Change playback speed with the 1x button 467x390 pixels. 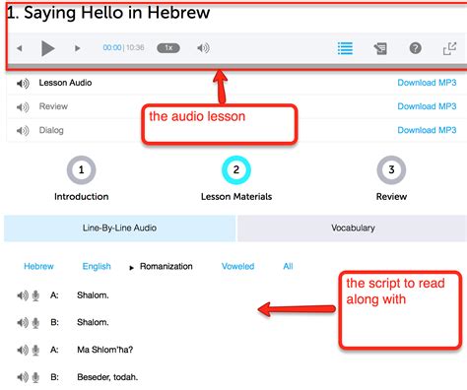tap(168, 48)
